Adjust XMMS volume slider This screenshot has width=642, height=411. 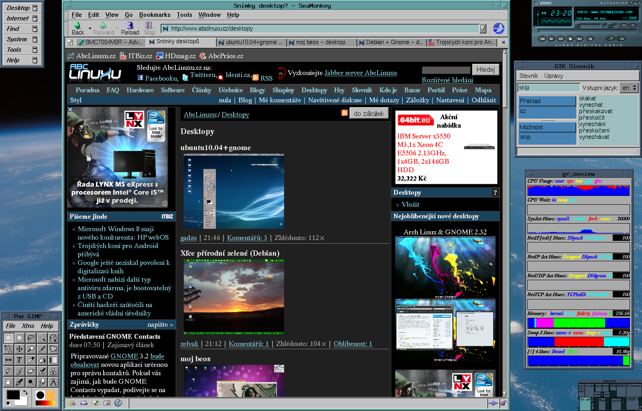click(587, 26)
